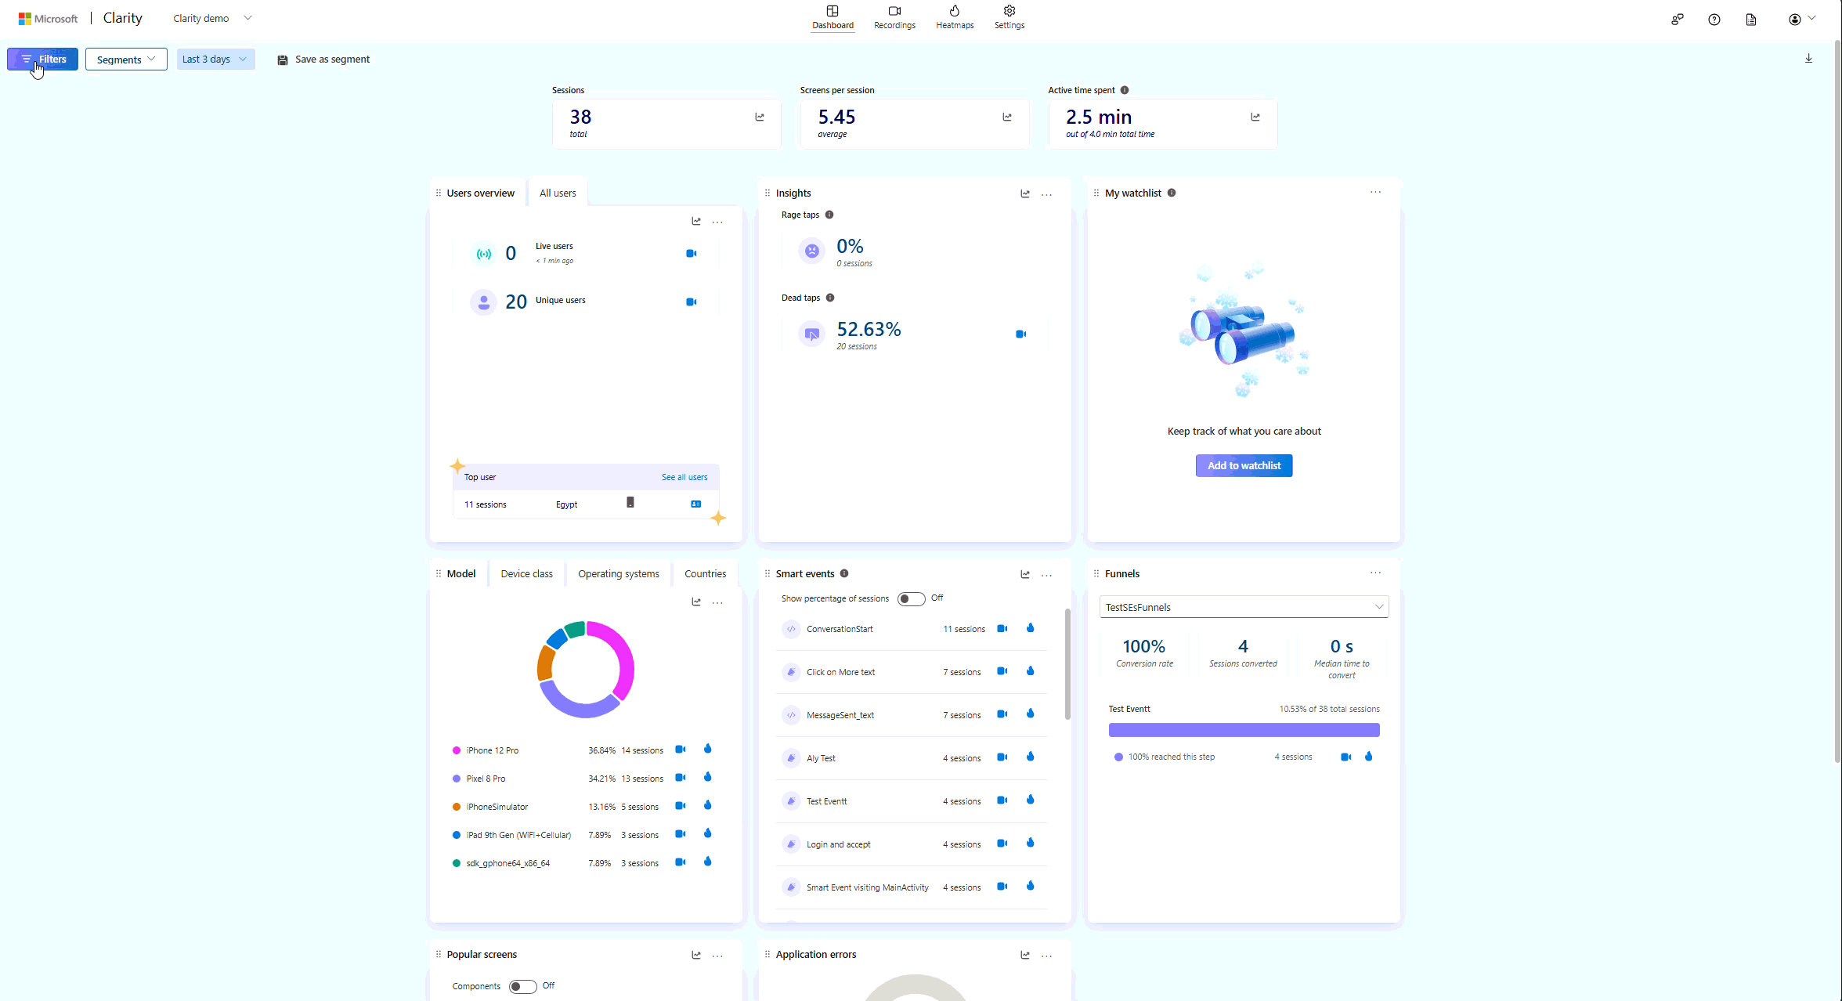This screenshot has height=1001, width=1842.
Task: Toggle Show percentage of sessions switch
Action: (911, 599)
